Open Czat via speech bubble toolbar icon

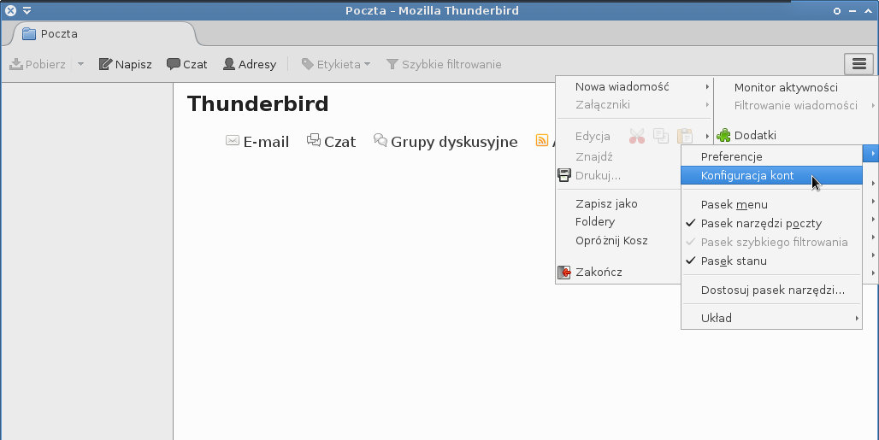pyautogui.click(x=174, y=64)
